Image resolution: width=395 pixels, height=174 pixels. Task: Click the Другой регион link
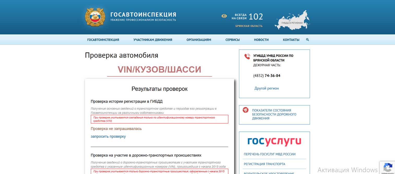[x=267, y=88]
